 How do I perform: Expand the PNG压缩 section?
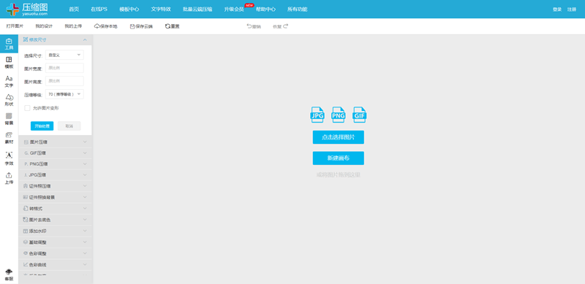tap(56, 164)
